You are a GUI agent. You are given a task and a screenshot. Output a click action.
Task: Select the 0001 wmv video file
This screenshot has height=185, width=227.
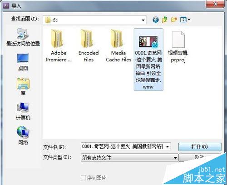tap(148, 60)
